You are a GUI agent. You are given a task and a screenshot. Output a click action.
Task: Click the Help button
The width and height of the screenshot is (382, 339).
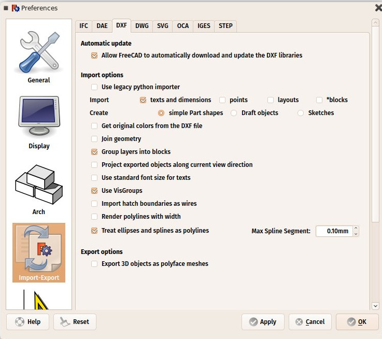click(28, 322)
